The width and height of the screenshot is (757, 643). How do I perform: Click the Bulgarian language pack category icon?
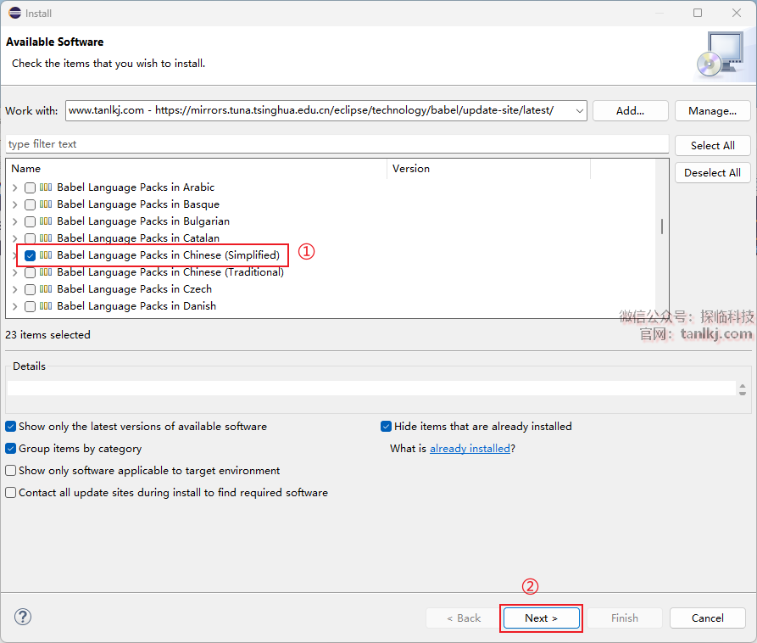pos(46,221)
